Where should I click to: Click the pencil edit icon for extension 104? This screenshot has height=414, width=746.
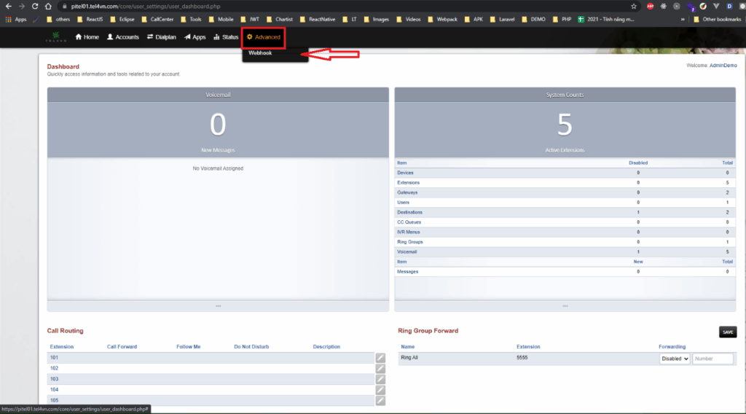pos(380,390)
